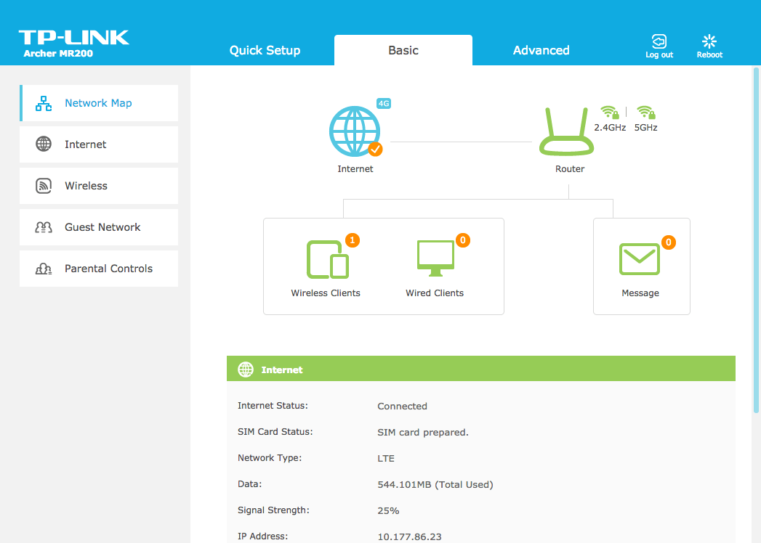Click the vertical page scrollbar
Viewport: 761px width, 543px height.
[754, 240]
